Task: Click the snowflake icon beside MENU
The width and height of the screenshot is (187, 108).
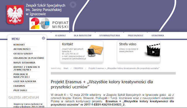Action: pos(44,38)
